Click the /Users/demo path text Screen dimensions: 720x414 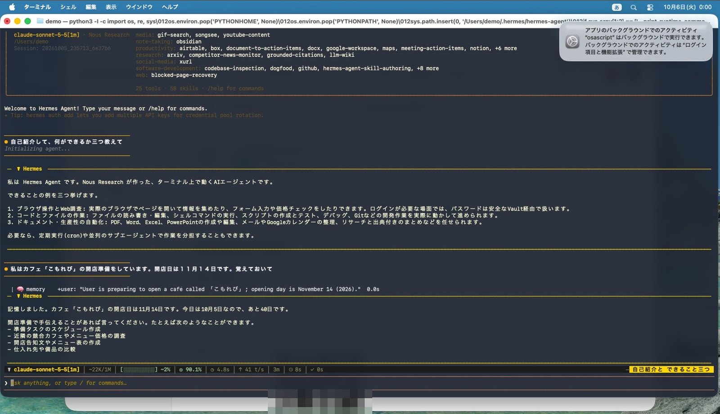pyautogui.click(x=31, y=41)
